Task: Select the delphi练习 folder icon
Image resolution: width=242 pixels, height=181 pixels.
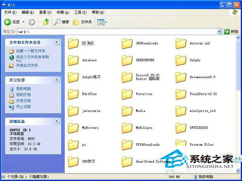Action: point(73,77)
